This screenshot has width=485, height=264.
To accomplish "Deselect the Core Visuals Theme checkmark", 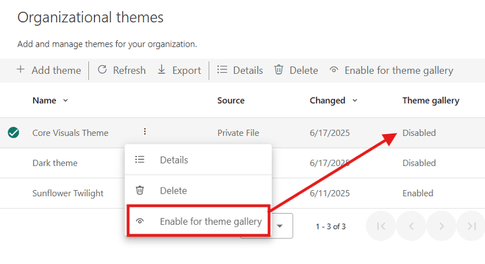I will (x=13, y=132).
